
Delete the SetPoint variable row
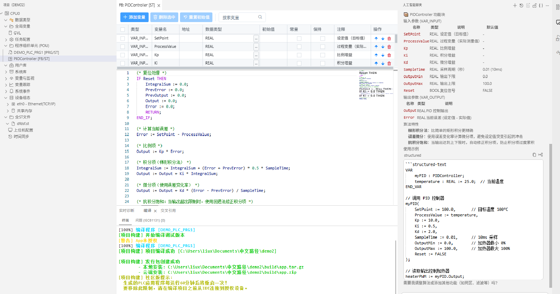[x=389, y=39]
